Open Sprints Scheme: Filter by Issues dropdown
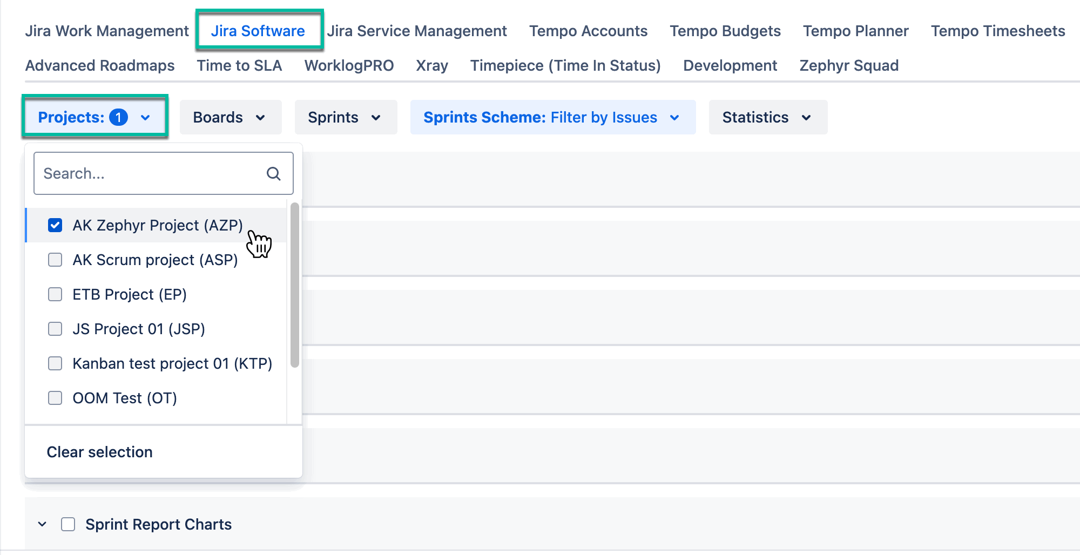Image resolution: width=1080 pixels, height=555 pixels. (552, 117)
